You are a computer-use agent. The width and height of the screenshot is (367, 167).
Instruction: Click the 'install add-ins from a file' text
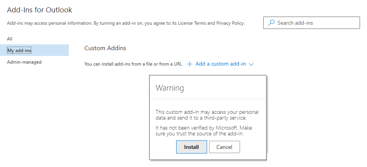tap(133, 64)
